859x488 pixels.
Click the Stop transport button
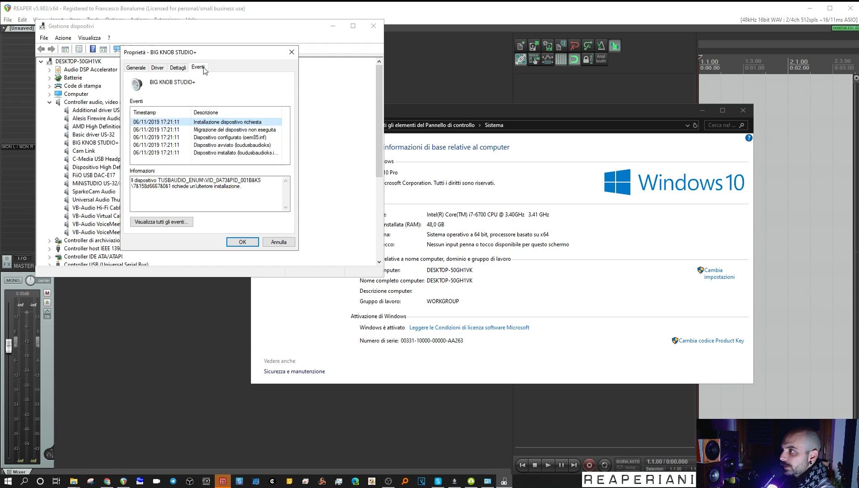tap(535, 465)
